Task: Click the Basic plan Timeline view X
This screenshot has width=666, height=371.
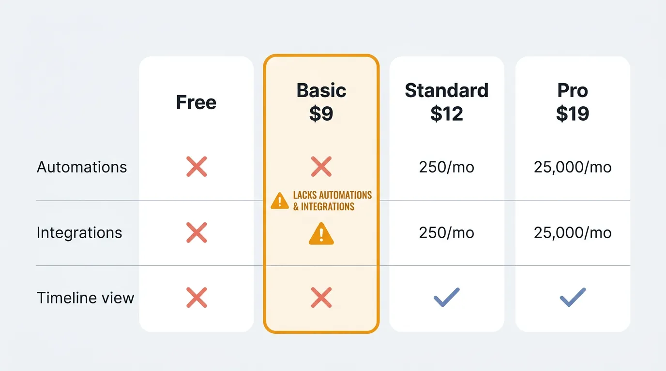Action: coord(321,298)
